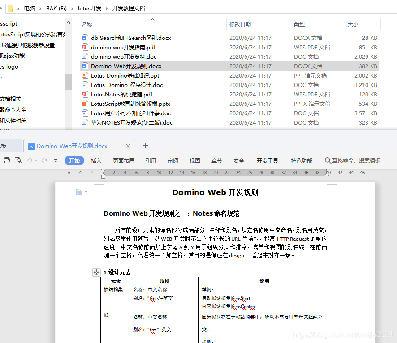Open the 页面布局 ribbon tab
The width and height of the screenshot is (397, 343).
(x=123, y=161)
